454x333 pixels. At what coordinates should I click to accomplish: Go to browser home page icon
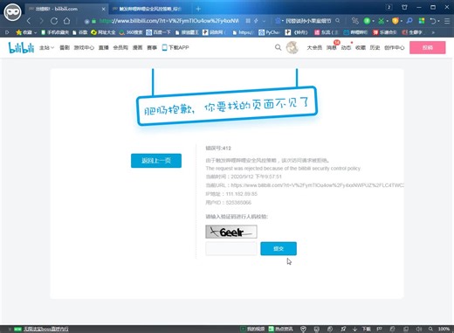66,21
